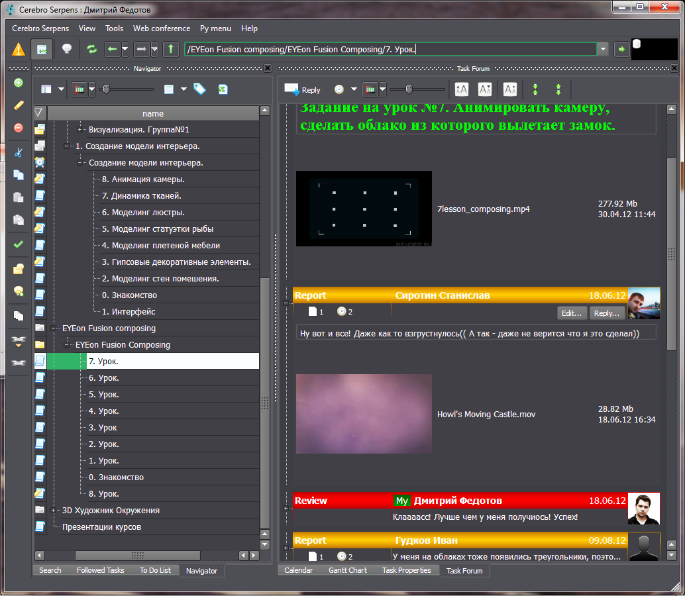Screen dimensions: 685x596
Task: Collapse the EYEon Fusion composing tree node
Action: click(x=53, y=328)
